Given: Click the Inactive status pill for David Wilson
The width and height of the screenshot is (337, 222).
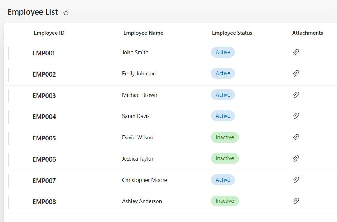Looking at the screenshot, I should pyautogui.click(x=225, y=137).
